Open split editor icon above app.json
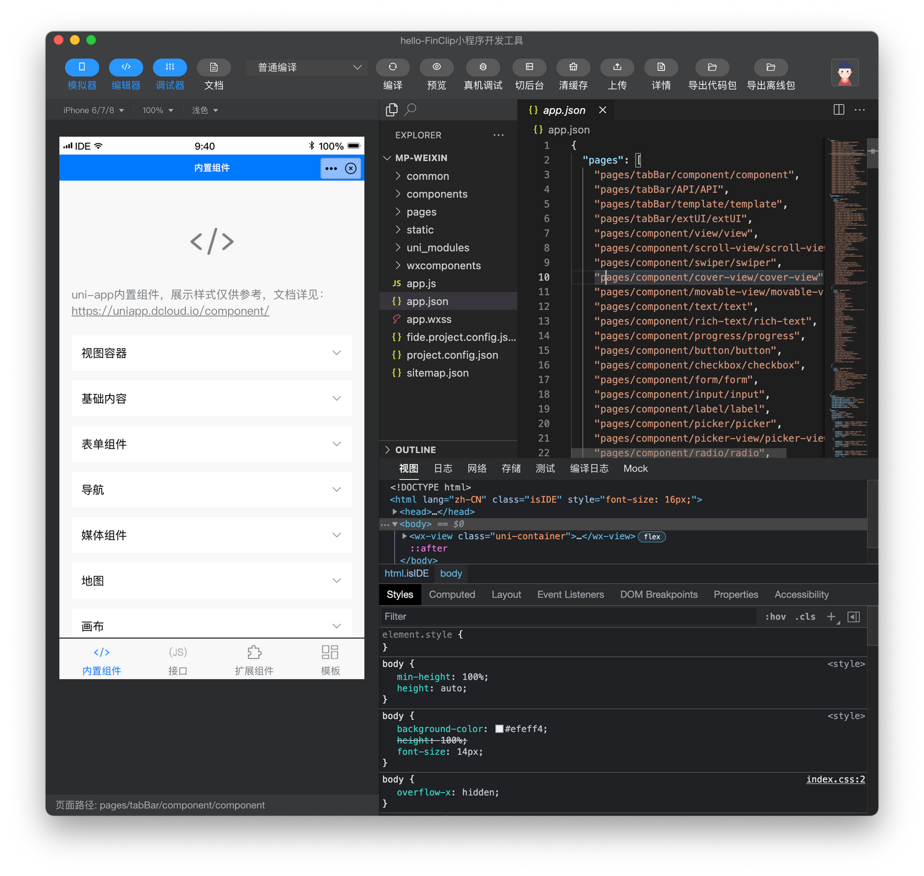This screenshot has height=876, width=924. 839,110
